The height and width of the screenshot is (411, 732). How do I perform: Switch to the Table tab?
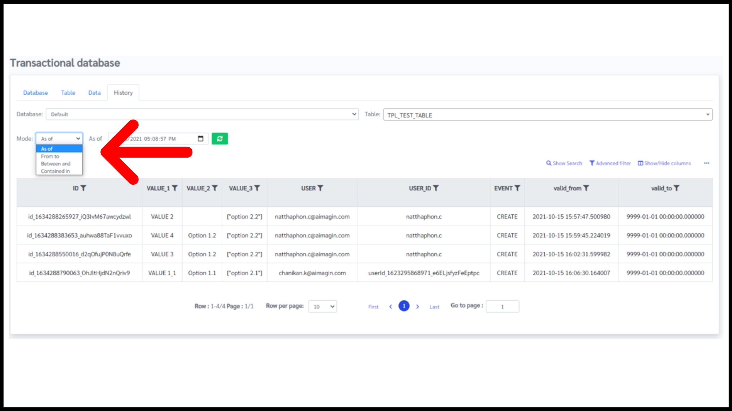click(x=68, y=93)
